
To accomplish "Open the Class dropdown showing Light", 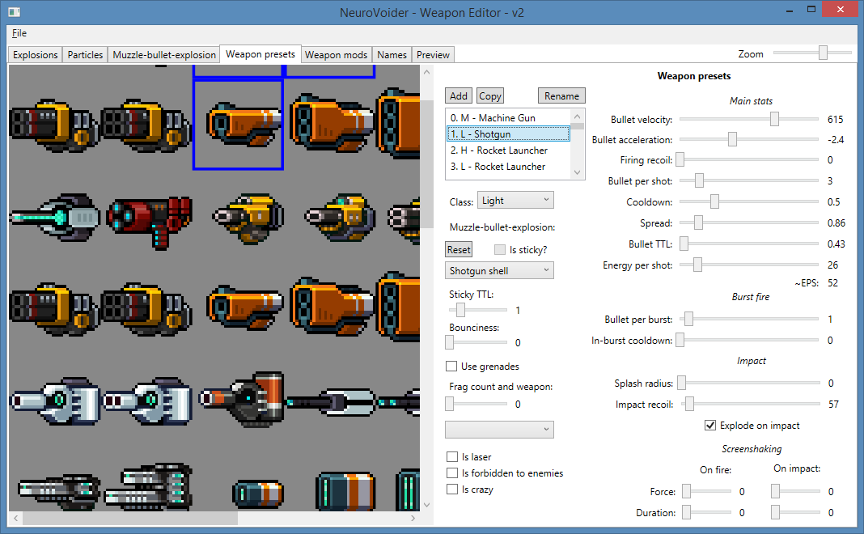I will point(515,201).
